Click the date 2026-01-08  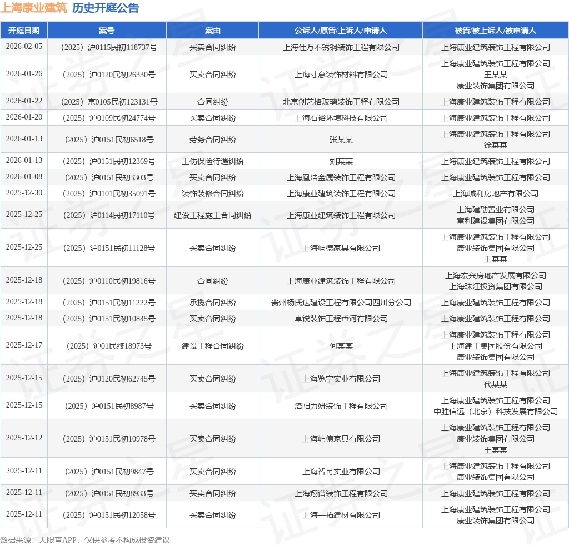click(x=24, y=176)
